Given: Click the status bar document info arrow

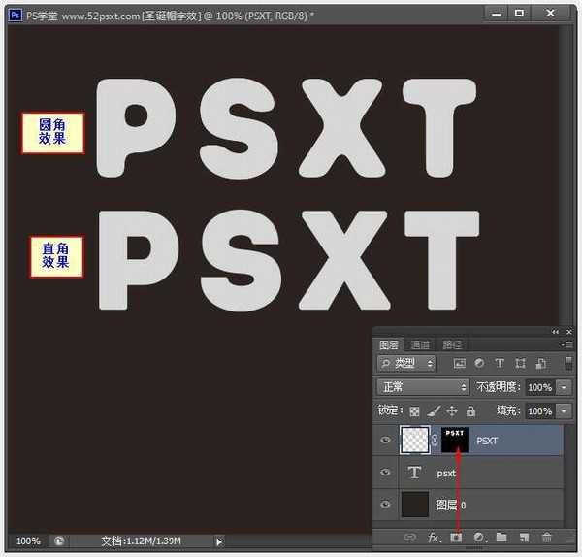Looking at the screenshot, I should (219, 541).
